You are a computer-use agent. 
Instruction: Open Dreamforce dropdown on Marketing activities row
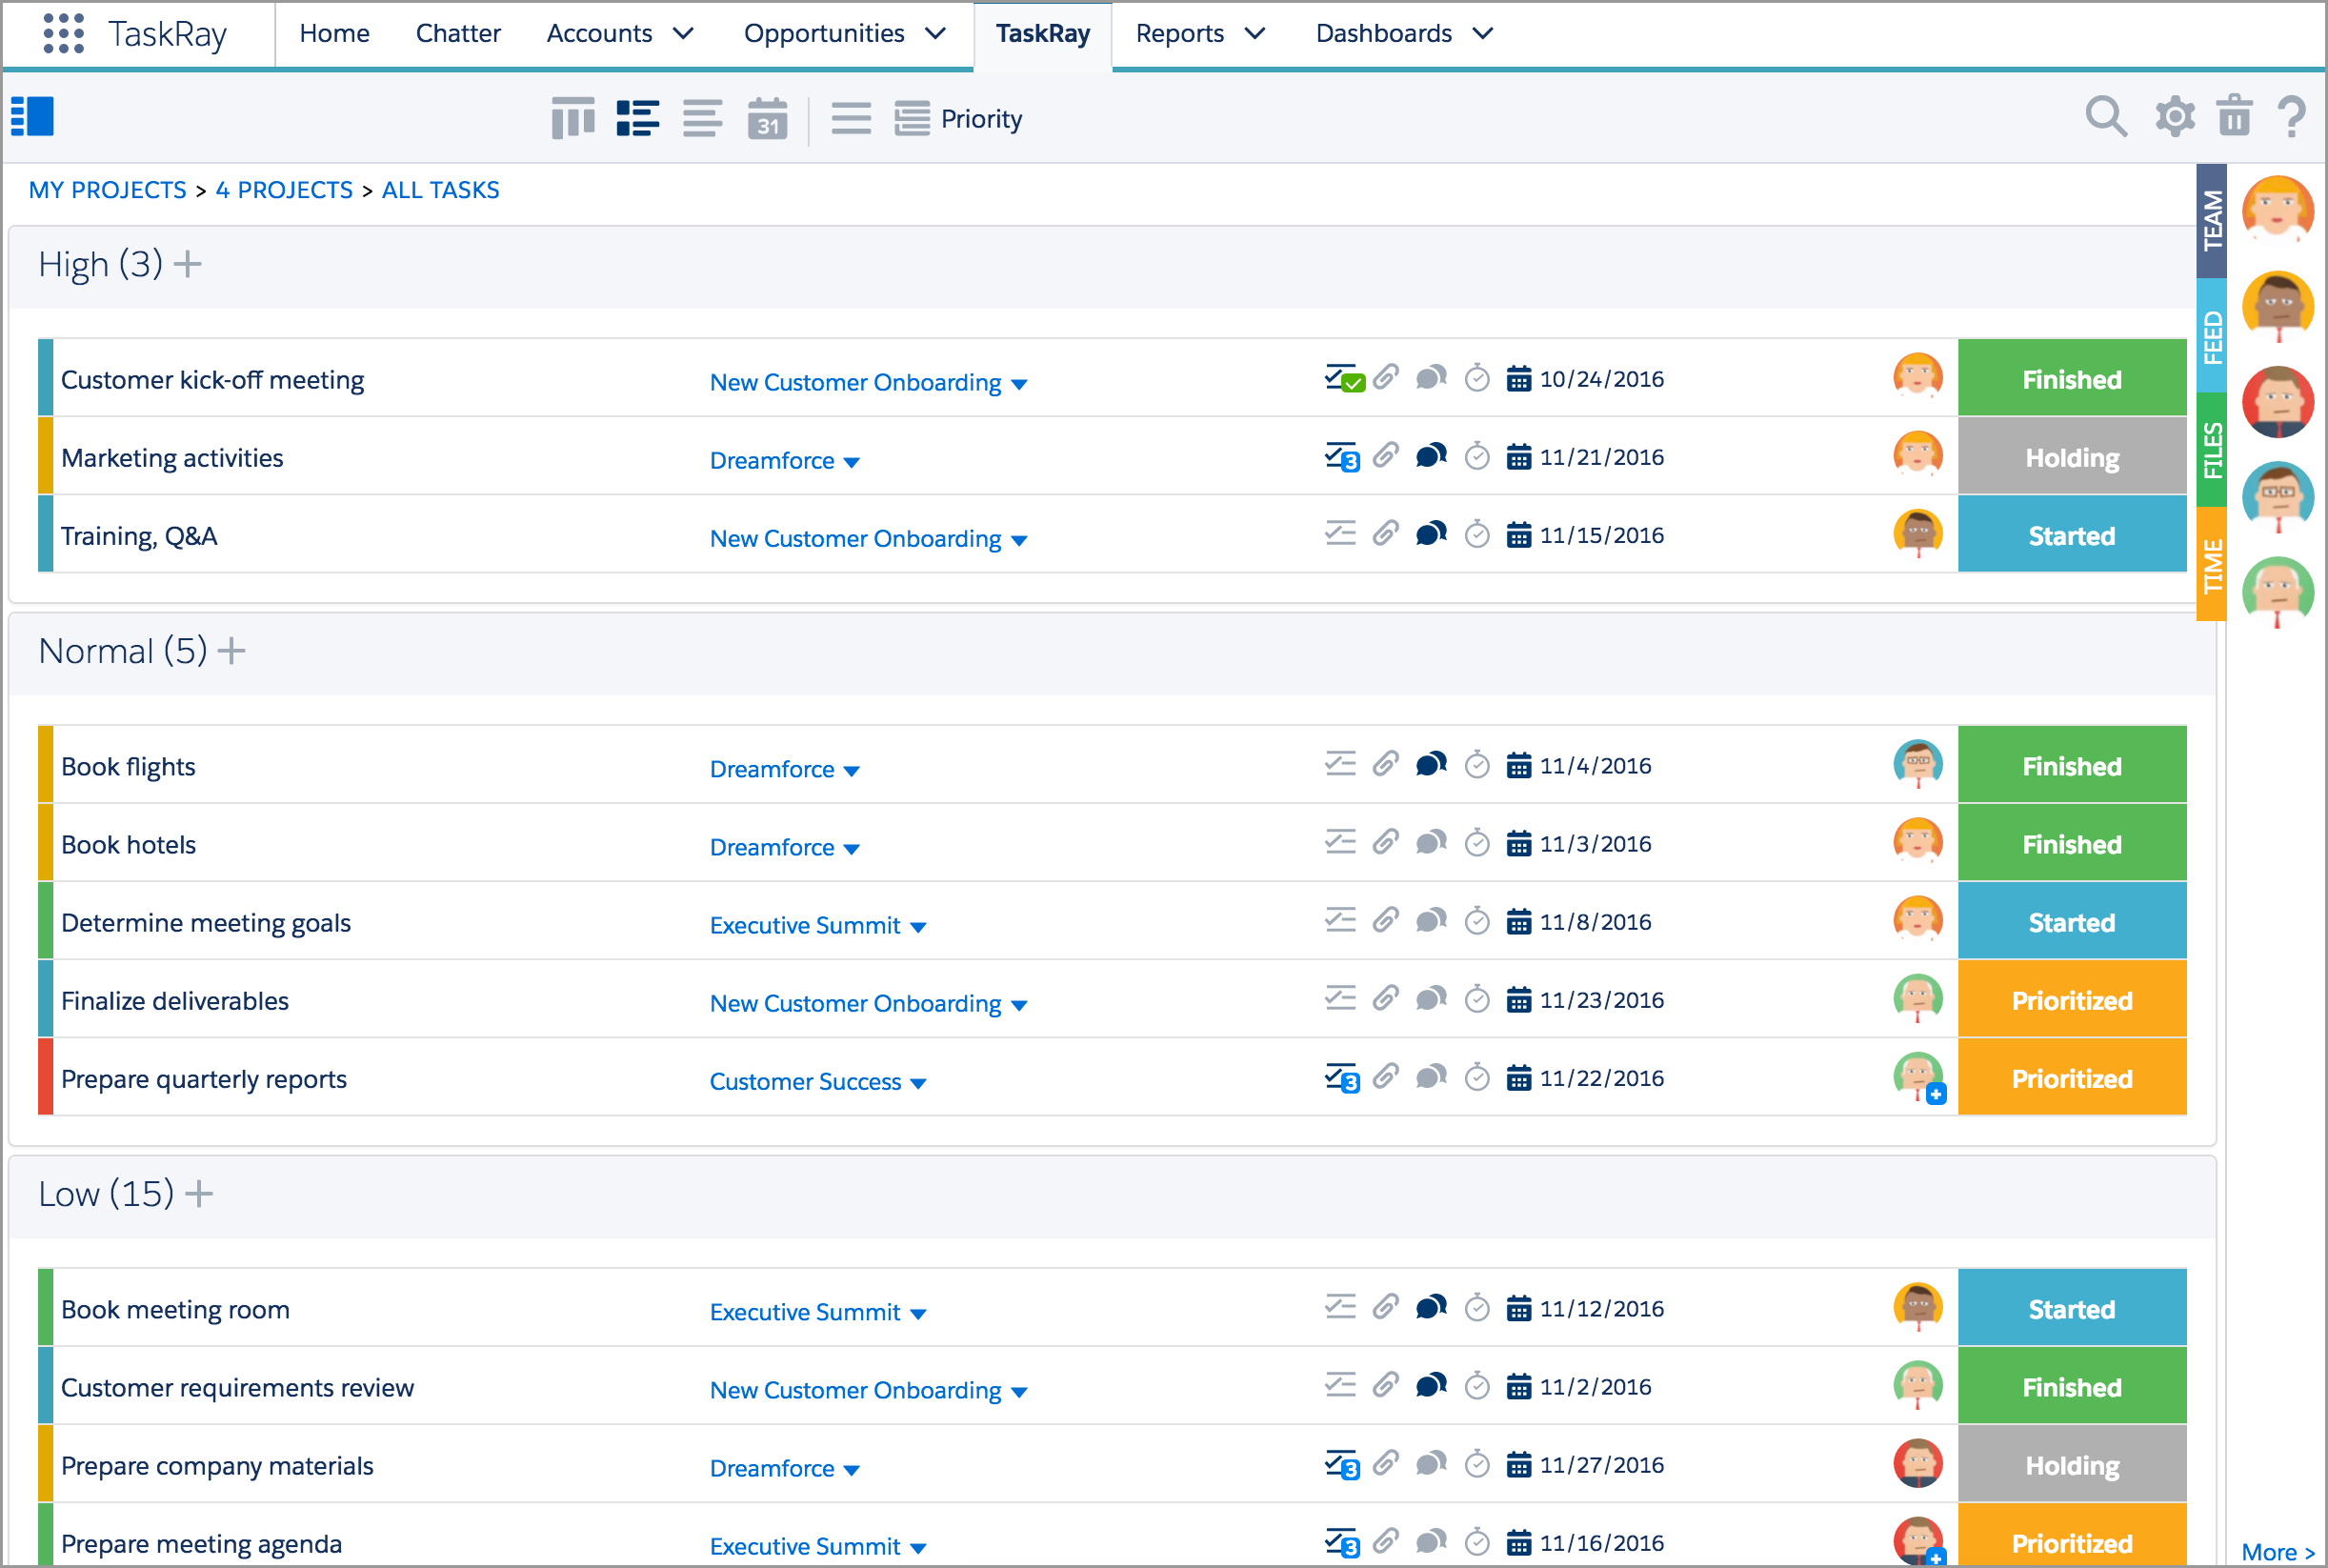tap(852, 462)
